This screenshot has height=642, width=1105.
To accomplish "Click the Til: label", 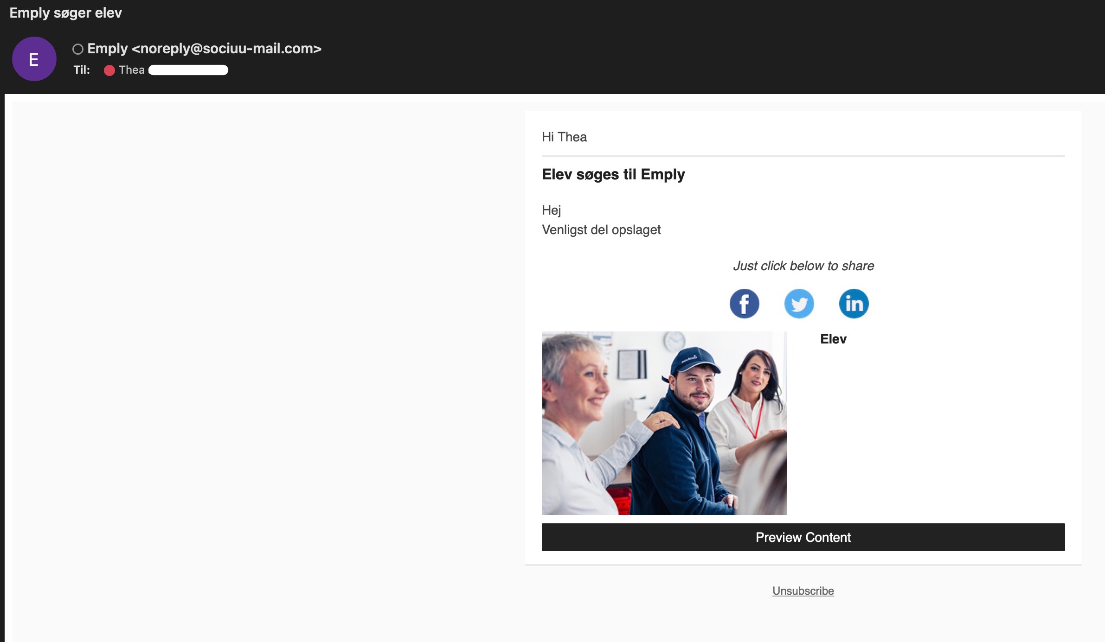I will point(82,70).
